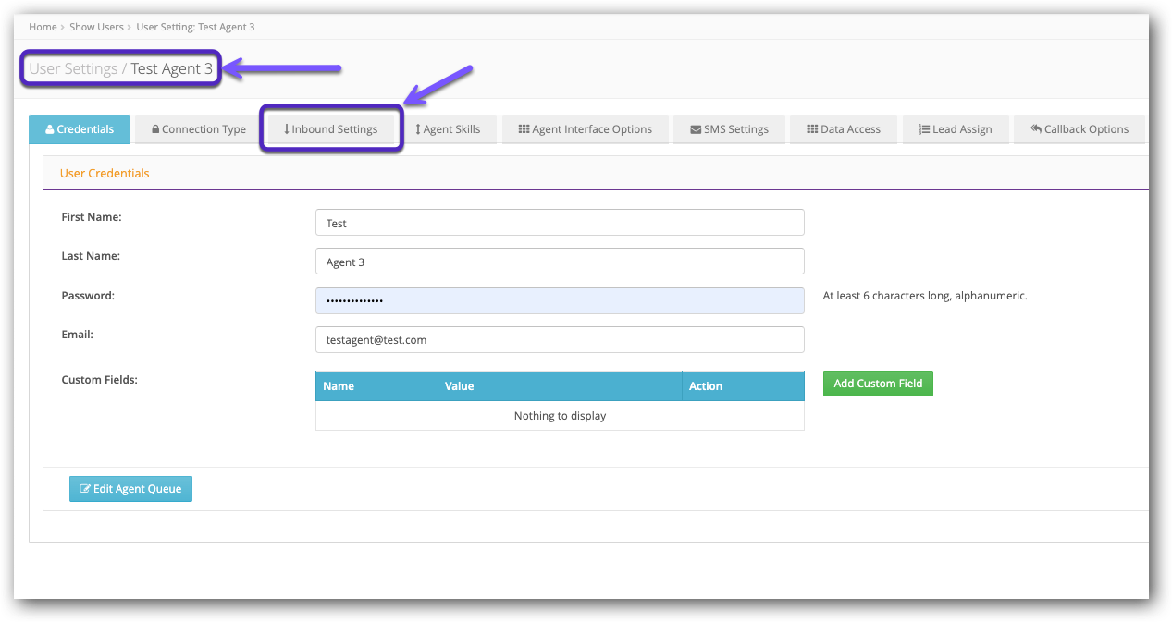Open the Lead Assign tab
The width and height of the screenshot is (1172, 622).
tap(955, 129)
